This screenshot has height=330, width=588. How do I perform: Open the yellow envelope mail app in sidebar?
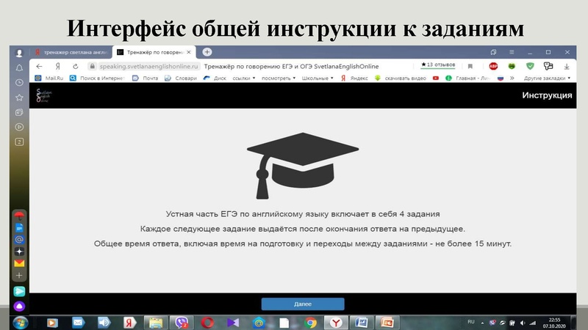19,263
